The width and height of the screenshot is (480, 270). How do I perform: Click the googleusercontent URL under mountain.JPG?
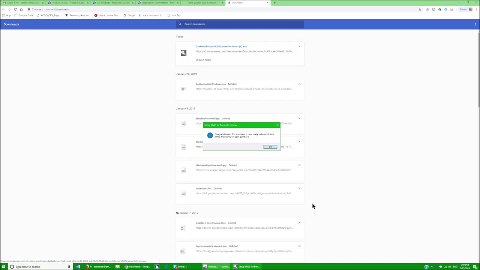(x=244, y=193)
